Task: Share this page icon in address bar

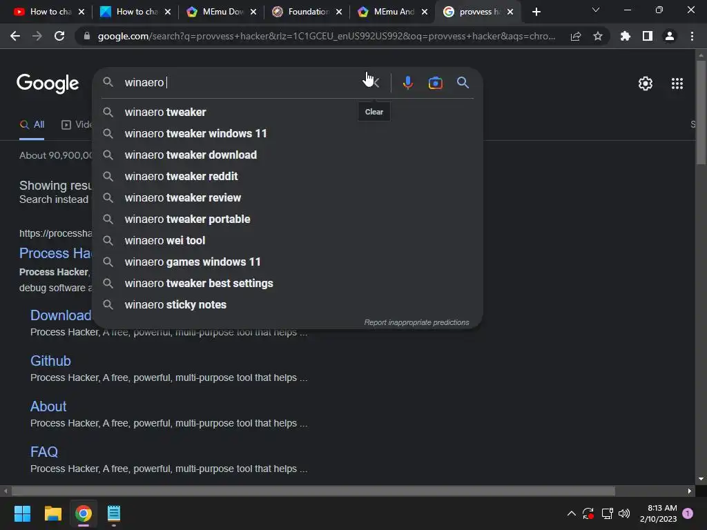Action: coord(576,36)
